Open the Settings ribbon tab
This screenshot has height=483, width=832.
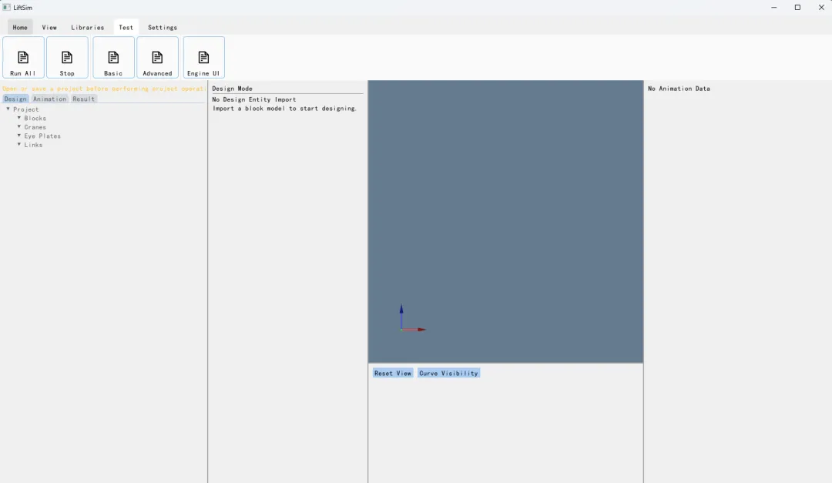click(163, 27)
